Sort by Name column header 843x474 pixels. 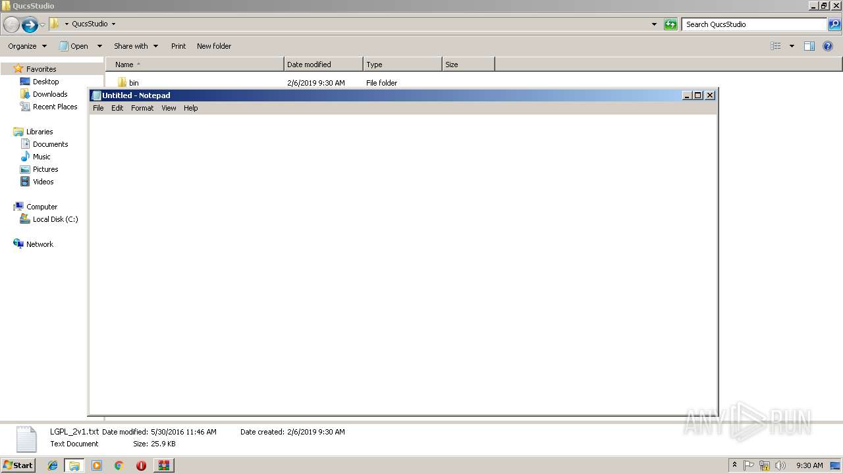195,65
